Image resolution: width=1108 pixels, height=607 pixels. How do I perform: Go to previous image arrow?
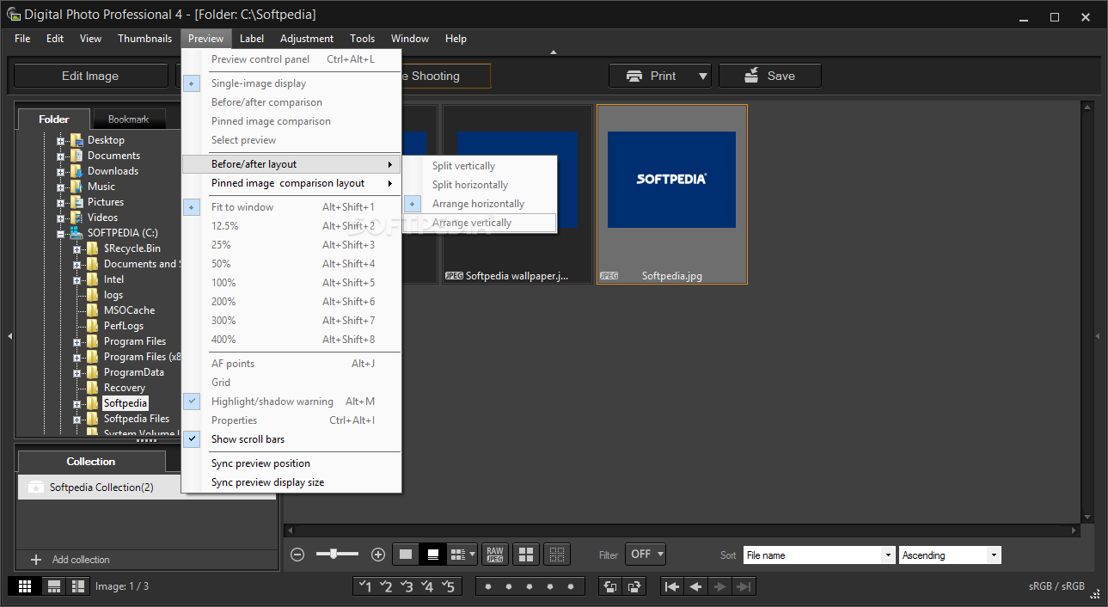point(696,586)
